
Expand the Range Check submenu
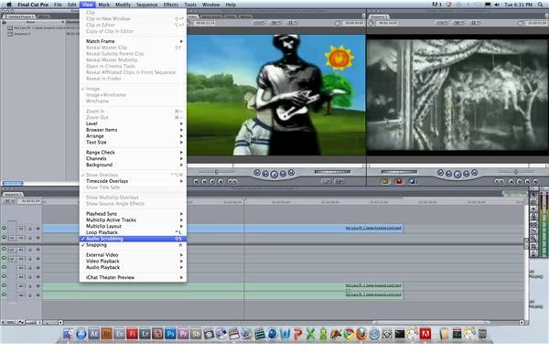133,153
